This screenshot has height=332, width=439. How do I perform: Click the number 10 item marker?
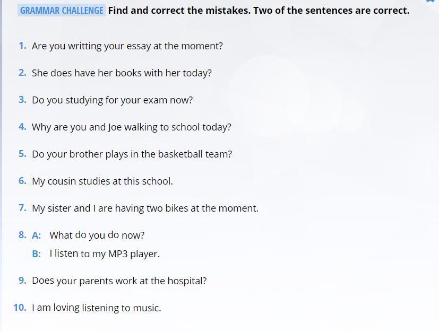[x=20, y=308]
